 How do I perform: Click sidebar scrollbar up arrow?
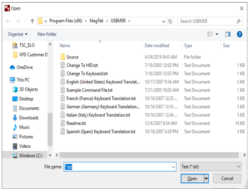click(50, 44)
